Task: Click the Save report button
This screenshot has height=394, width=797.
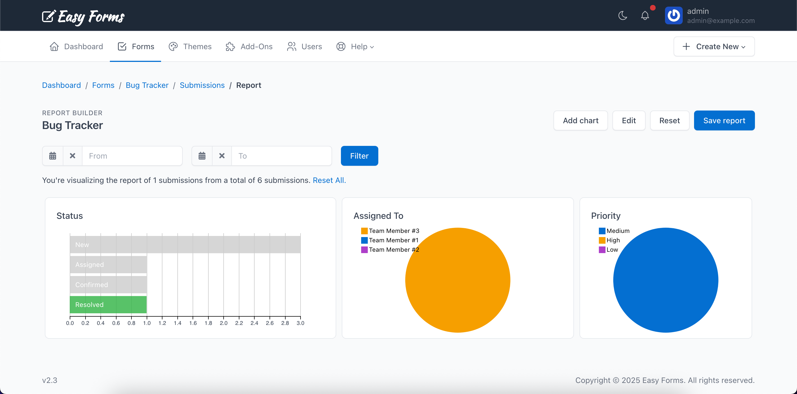Action: pos(724,120)
